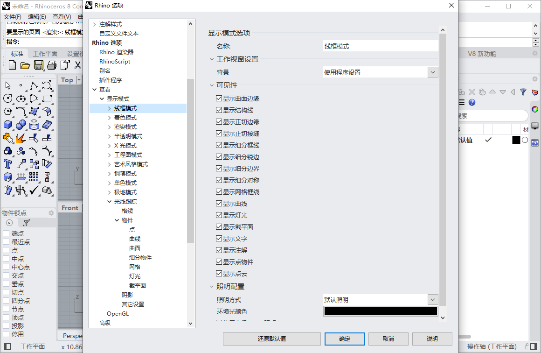Enable the 端点 object snap checkbox

coord(6,233)
